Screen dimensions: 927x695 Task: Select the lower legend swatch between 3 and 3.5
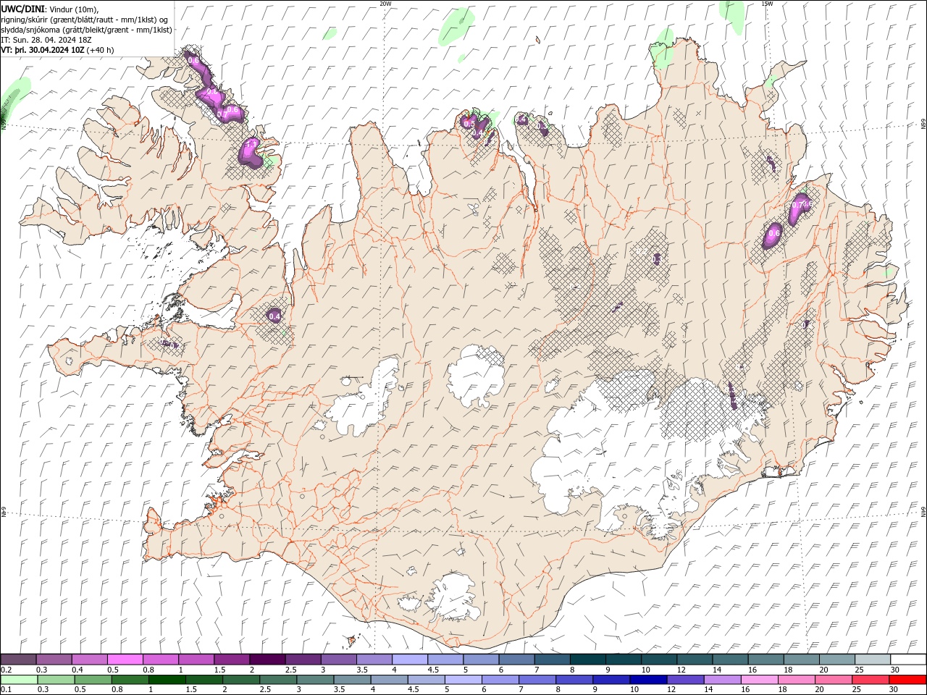tap(315, 680)
